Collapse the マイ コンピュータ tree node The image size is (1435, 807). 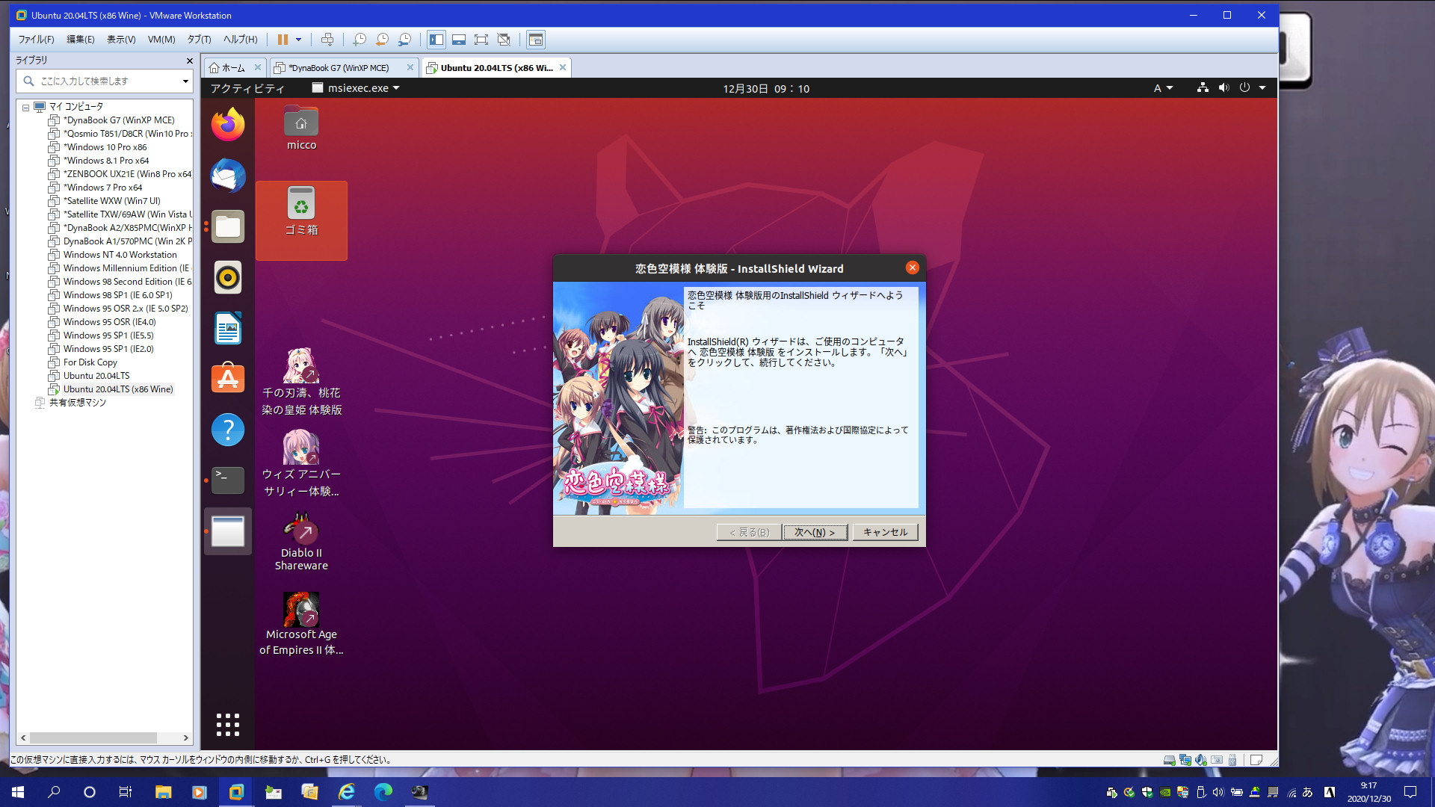click(x=25, y=107)
